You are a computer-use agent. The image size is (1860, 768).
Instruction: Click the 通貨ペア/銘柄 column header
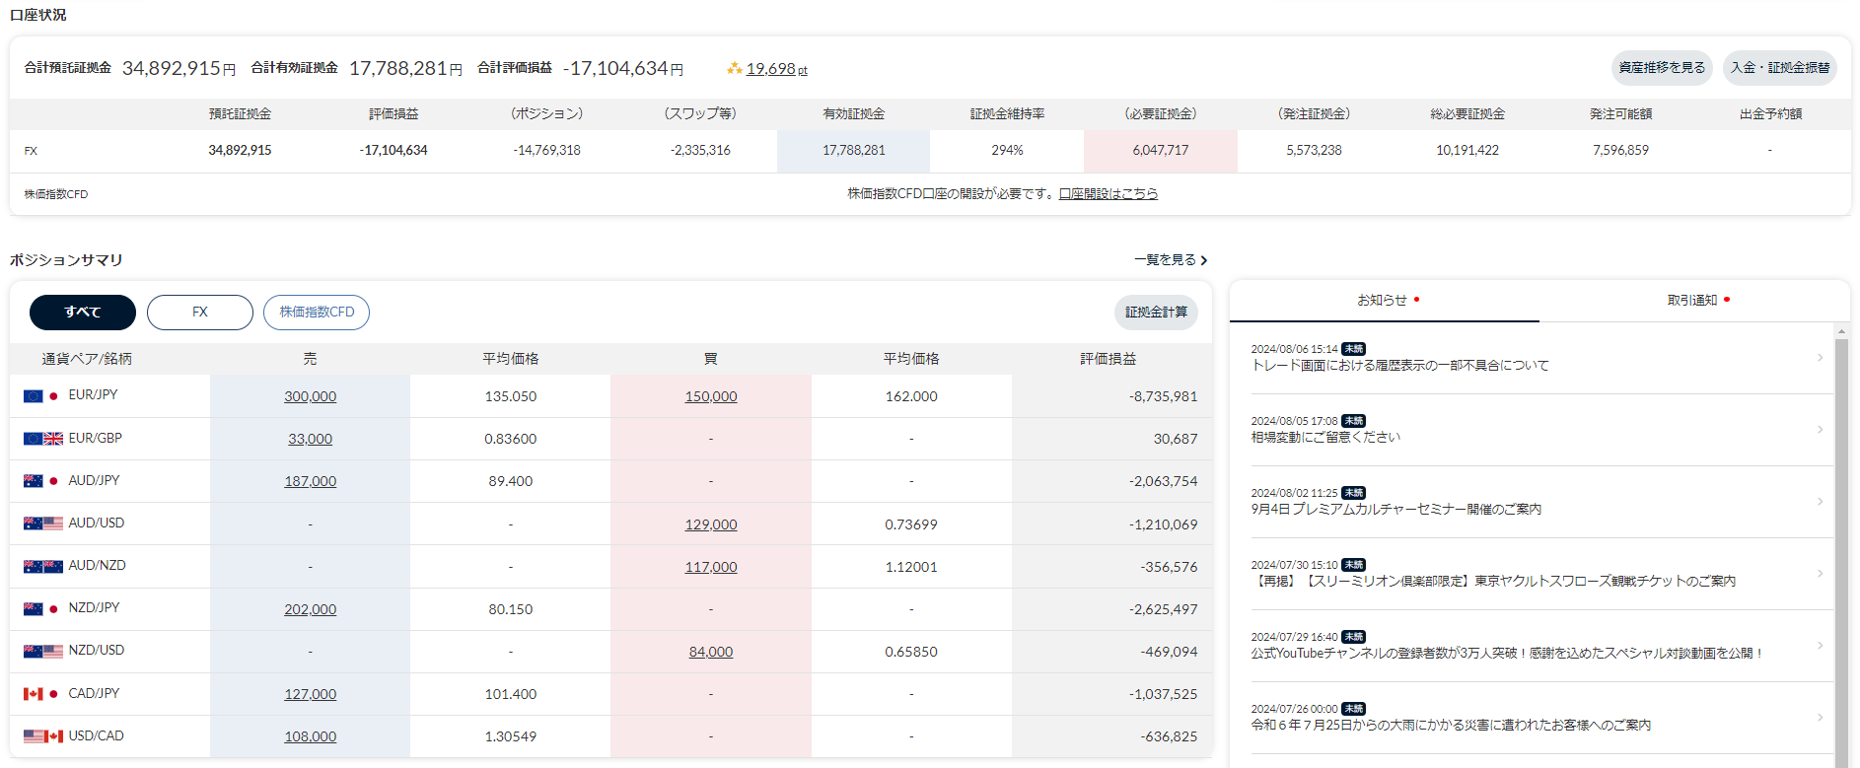tap(87, 359)
